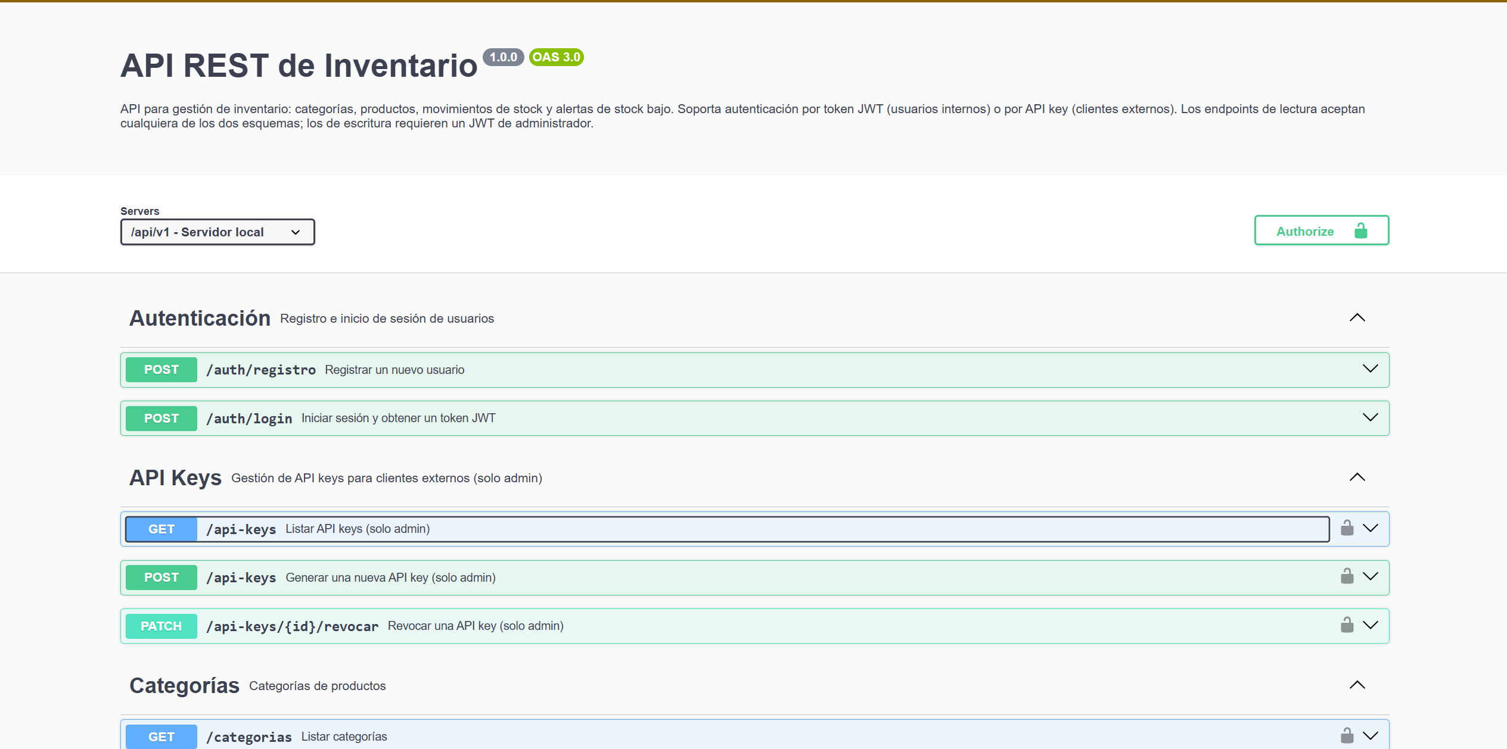Screen dimensions: 1507x749
Task: Click the API Keys tag heading
Action: tap(175, 478)
